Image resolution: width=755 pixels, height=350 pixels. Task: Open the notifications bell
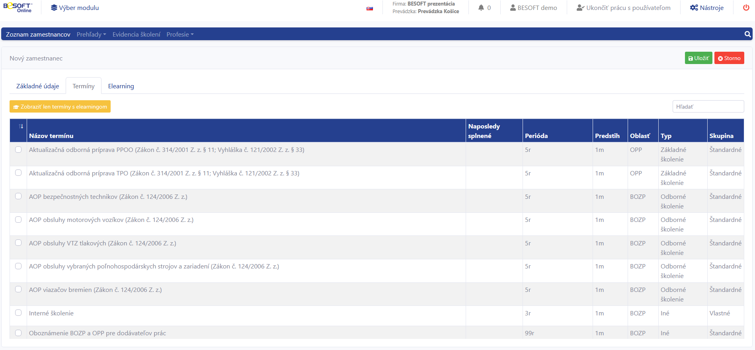point(484,8)
